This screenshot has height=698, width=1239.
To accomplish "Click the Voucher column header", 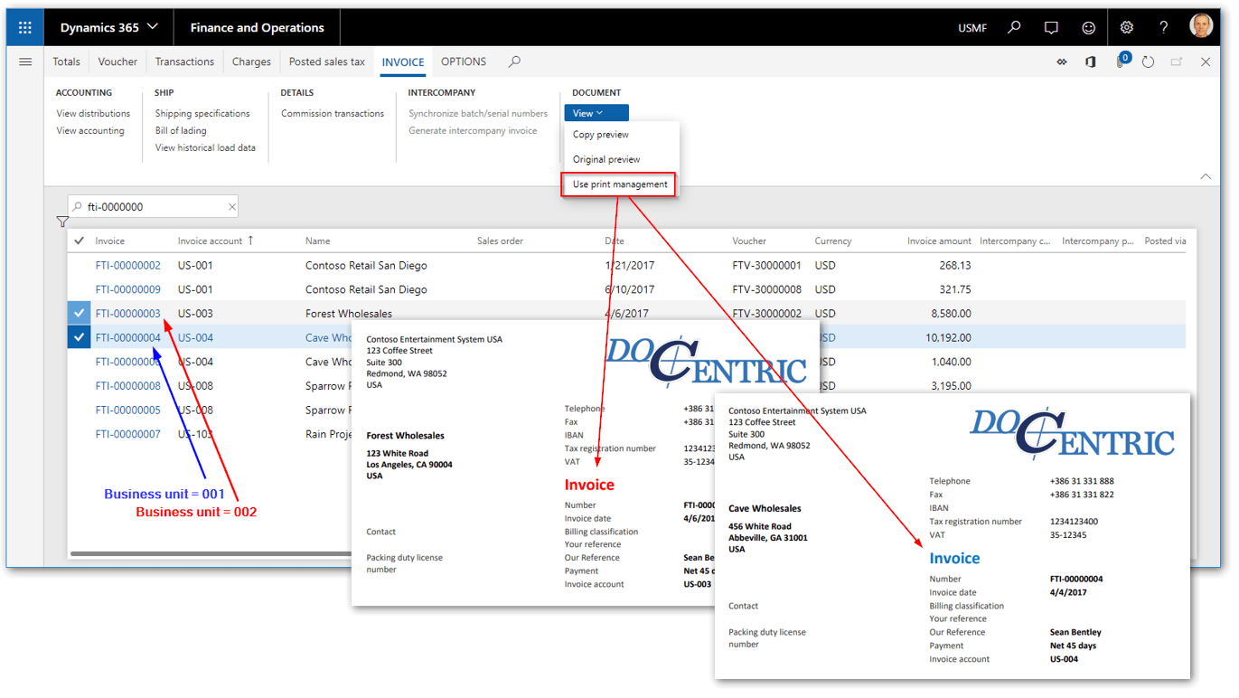I will tap(749, 241).
